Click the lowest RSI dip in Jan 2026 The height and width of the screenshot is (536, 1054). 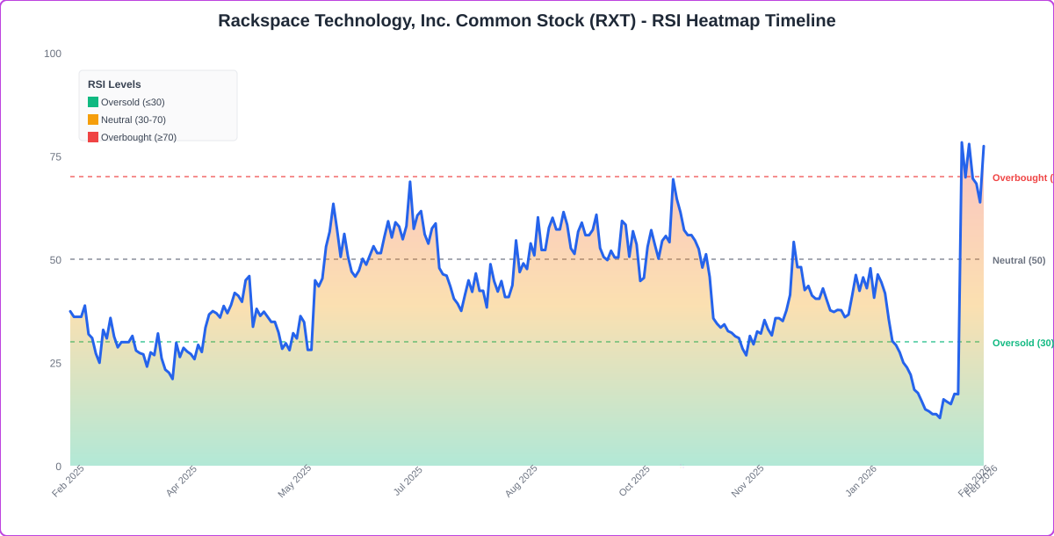click(938, 417)
